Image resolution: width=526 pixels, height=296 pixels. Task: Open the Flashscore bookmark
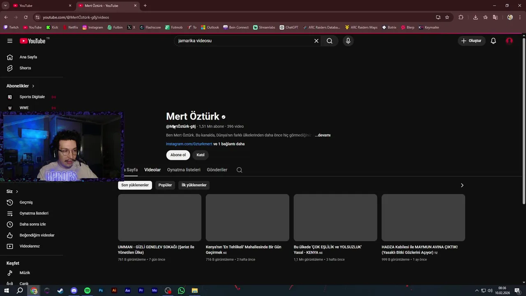(x=150, y=28)
